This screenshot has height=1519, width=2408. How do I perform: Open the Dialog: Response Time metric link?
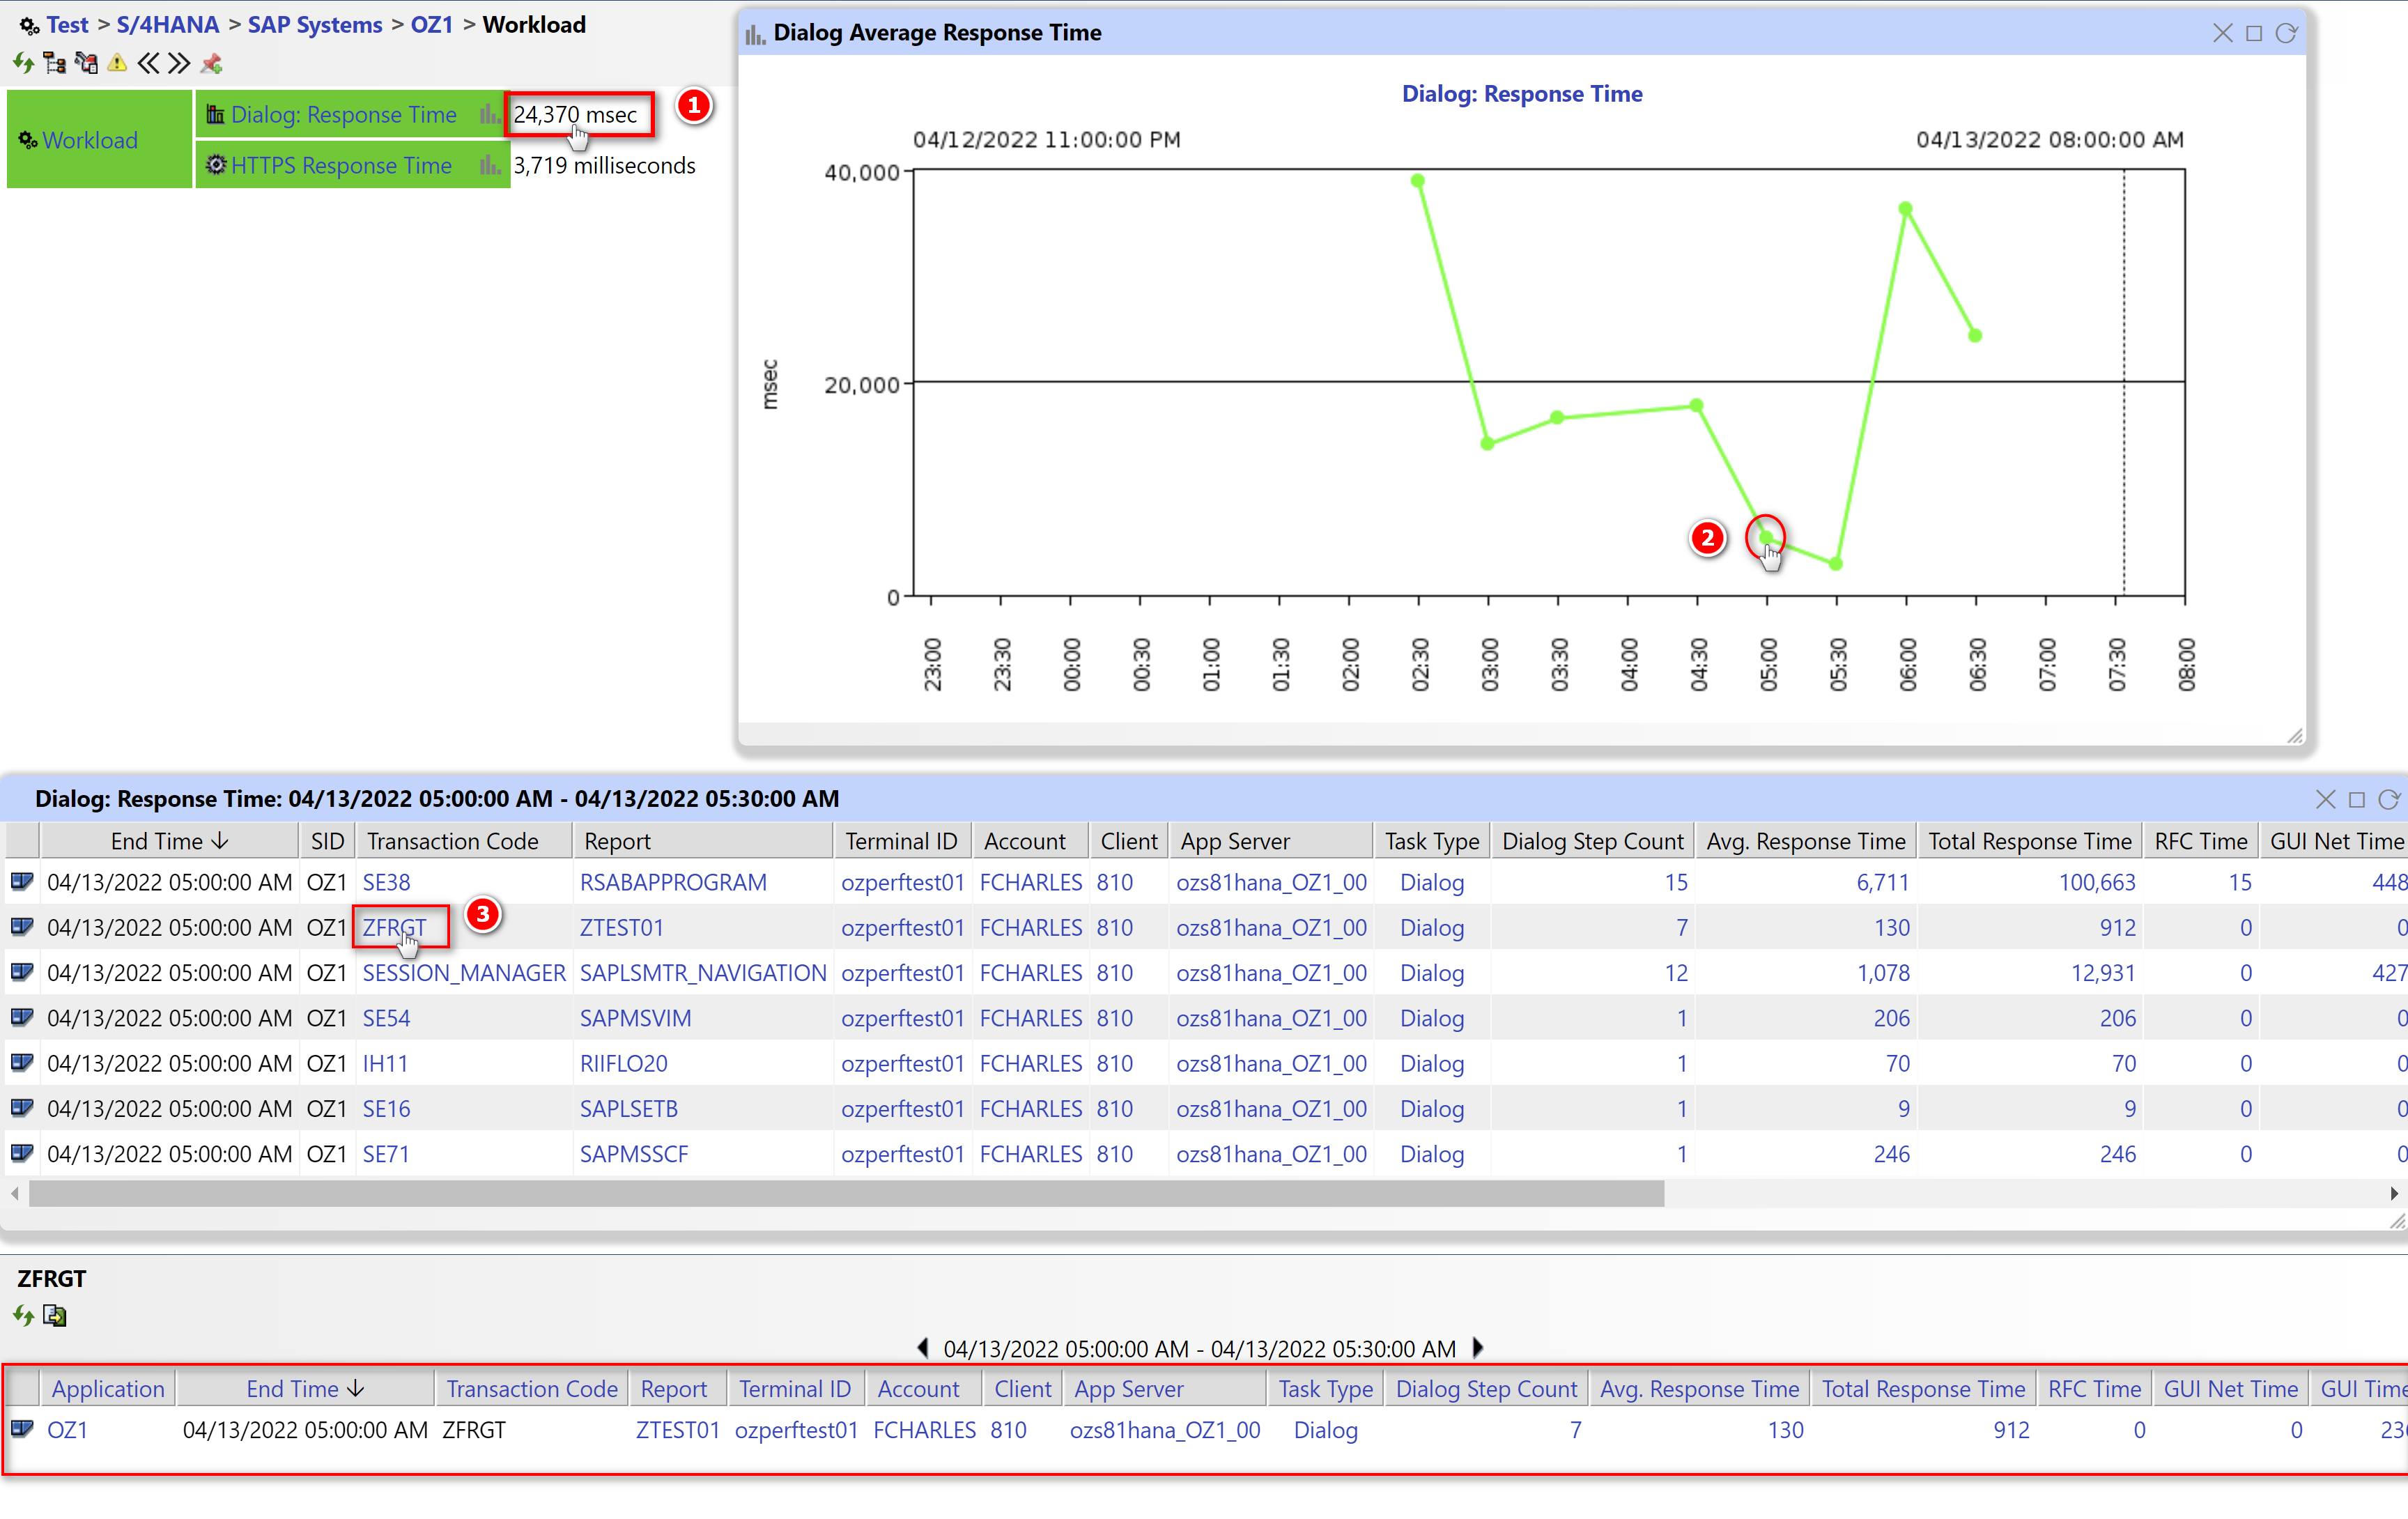coord(343,114)
